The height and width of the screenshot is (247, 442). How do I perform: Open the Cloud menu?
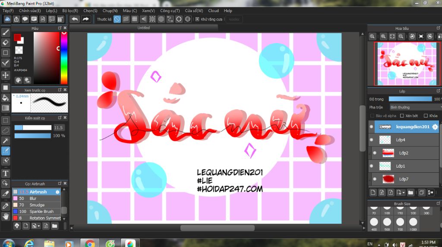(213, 11)
